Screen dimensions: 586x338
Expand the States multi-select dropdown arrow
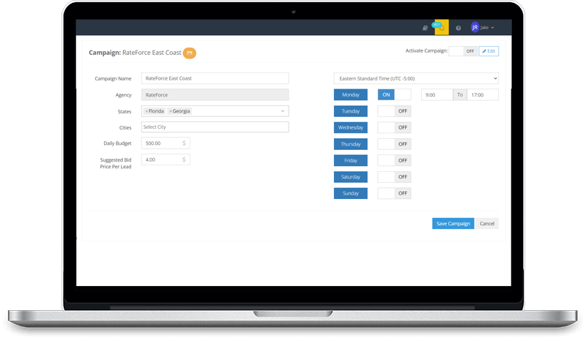click(x=283, y=111)
